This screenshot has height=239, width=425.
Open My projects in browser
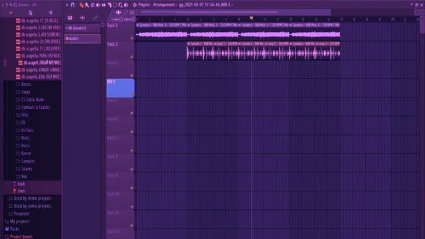click(x=17, y=221)
